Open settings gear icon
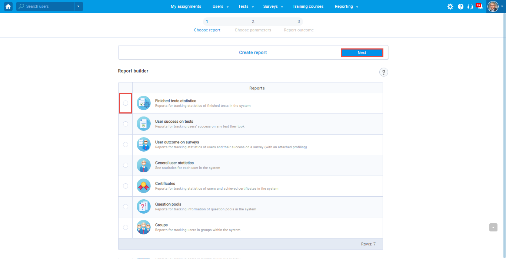506x261 pixels. click(450, 7)
